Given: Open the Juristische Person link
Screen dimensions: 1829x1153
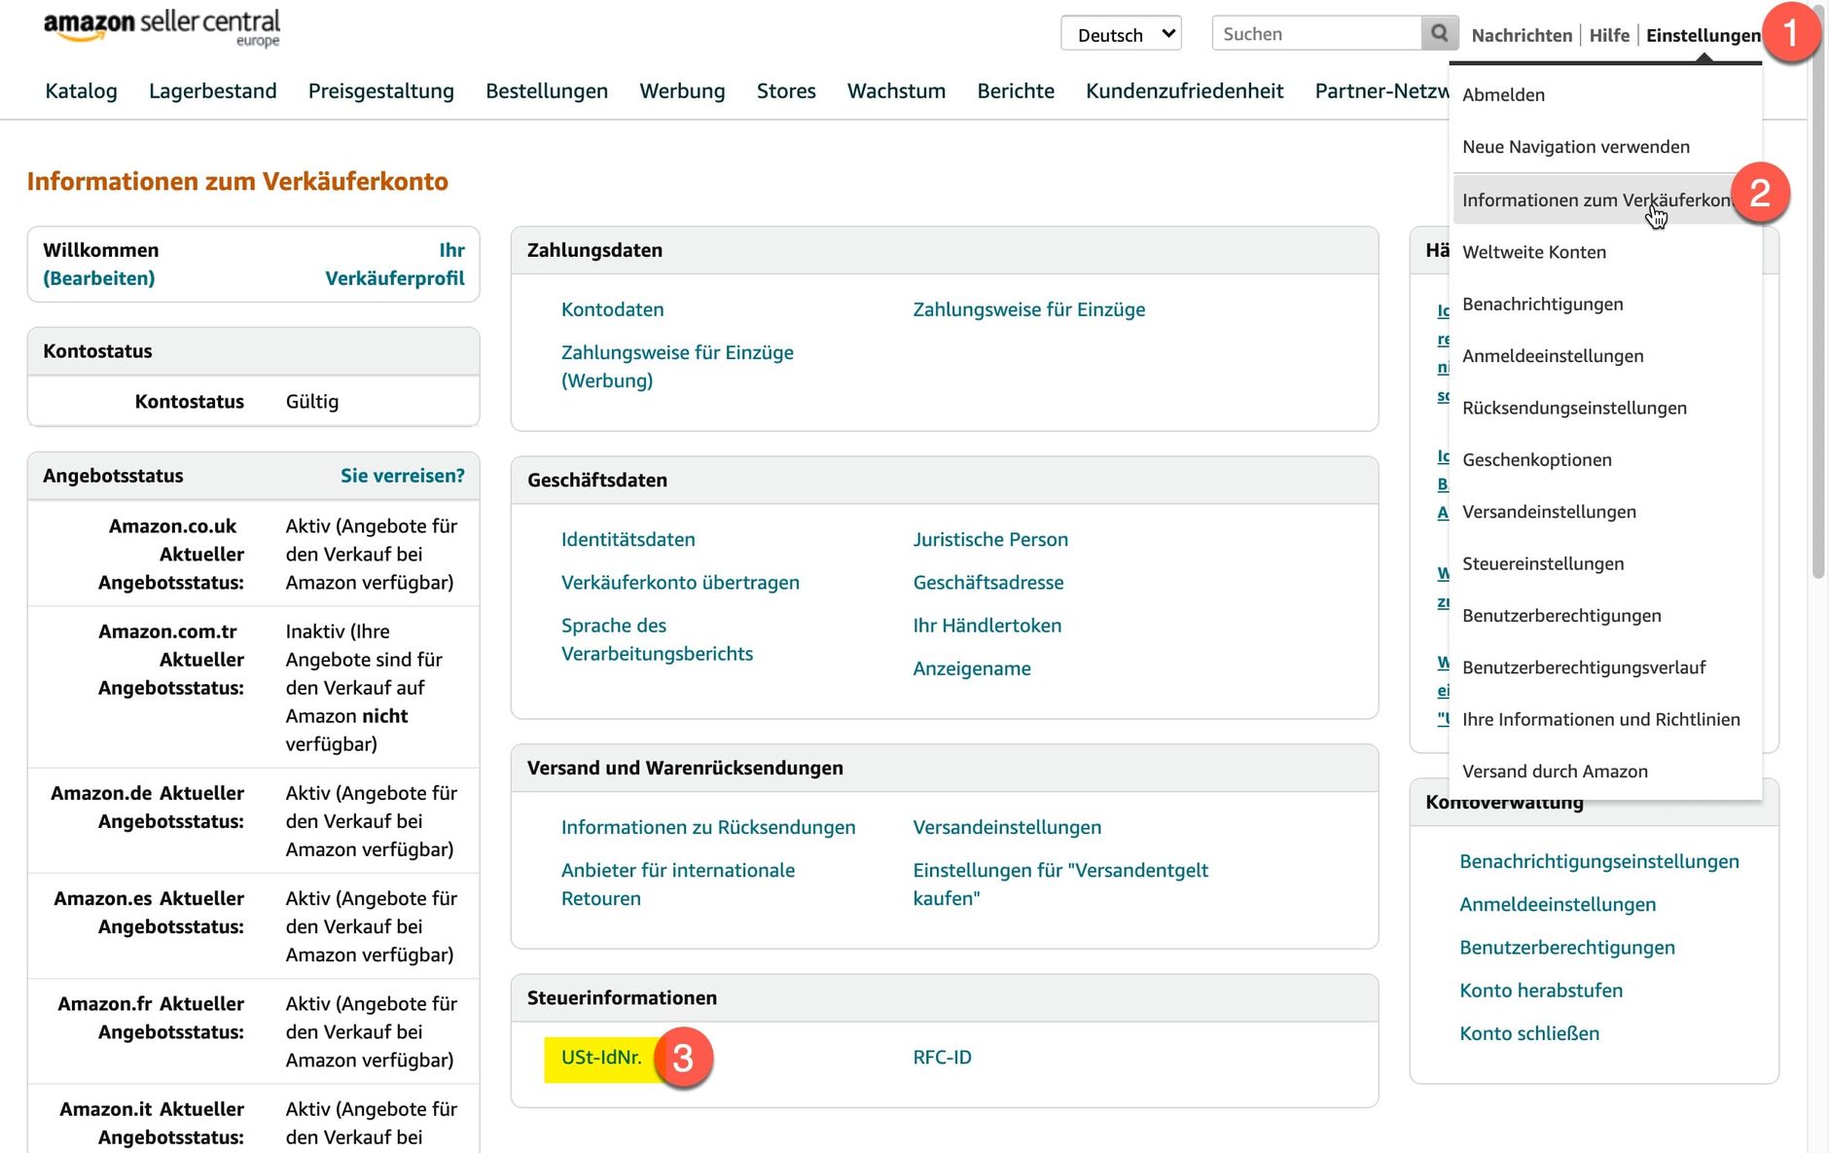Looking at the screenshot, I should 990,539.
